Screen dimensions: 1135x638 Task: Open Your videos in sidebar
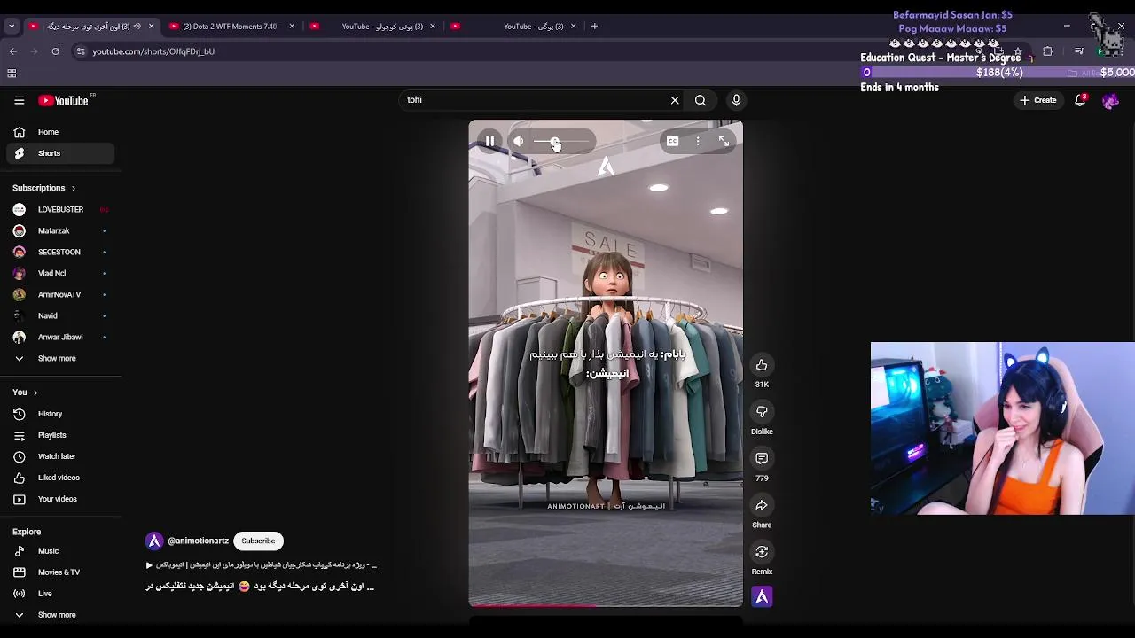[60, 499]
